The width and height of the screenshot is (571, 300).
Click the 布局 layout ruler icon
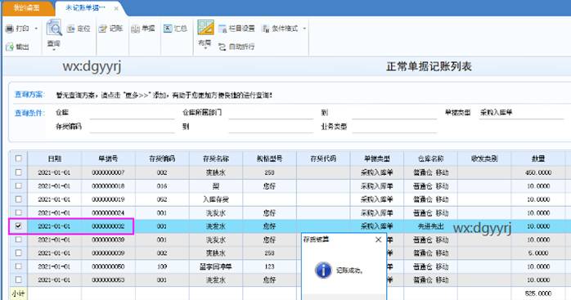tap(205, 28)
